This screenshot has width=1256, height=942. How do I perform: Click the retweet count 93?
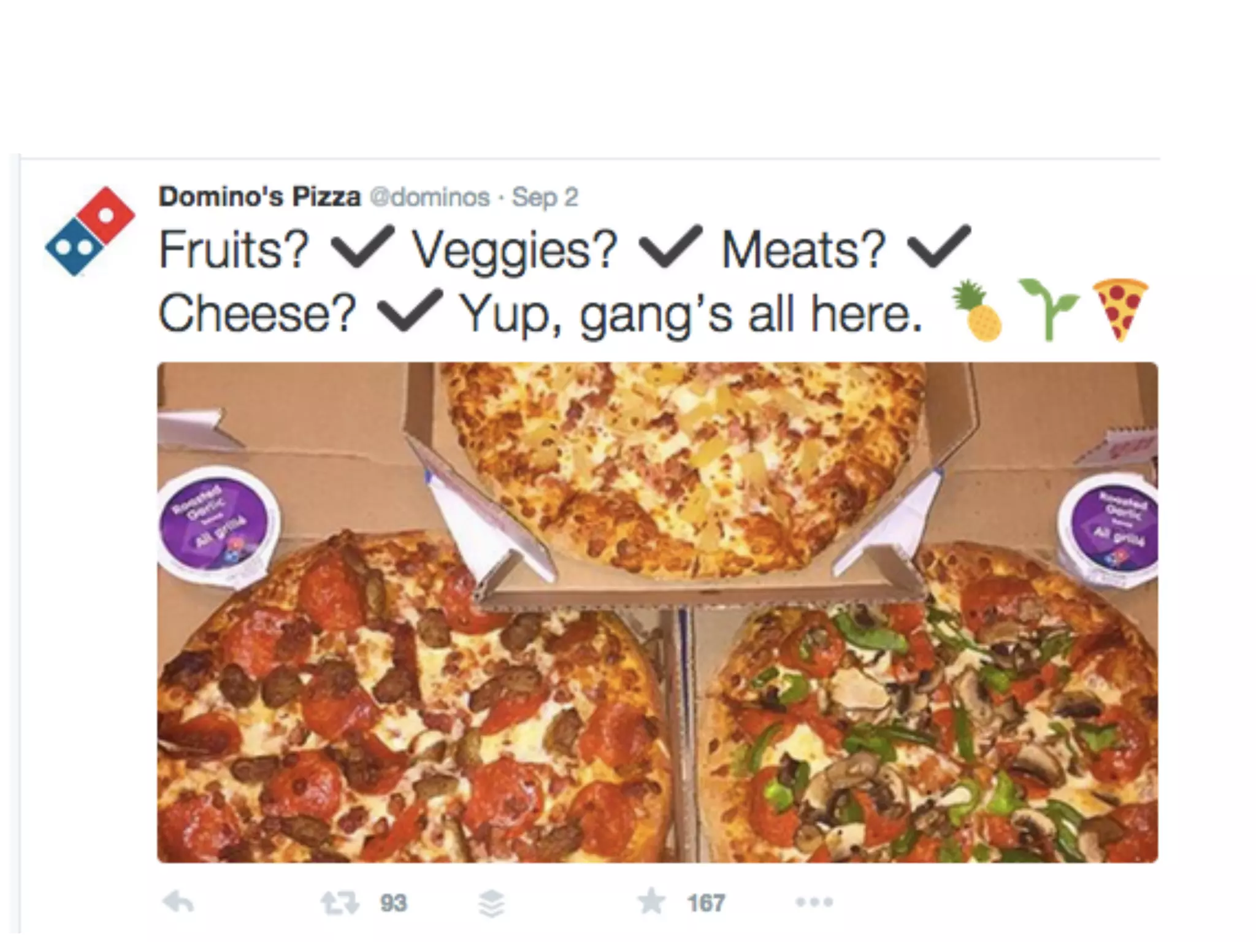[x=393, y=903]
